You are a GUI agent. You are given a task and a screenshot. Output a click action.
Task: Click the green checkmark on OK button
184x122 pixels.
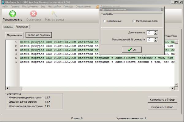130,50
